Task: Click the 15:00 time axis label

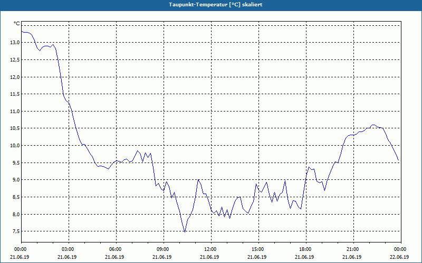Action: (x=258, y=249)
